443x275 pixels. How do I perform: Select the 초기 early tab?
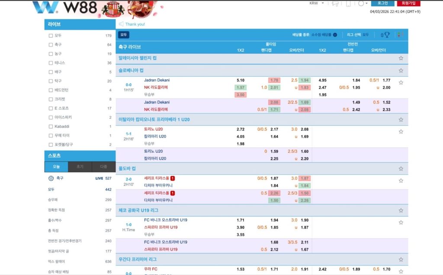[x=80, y=167]
